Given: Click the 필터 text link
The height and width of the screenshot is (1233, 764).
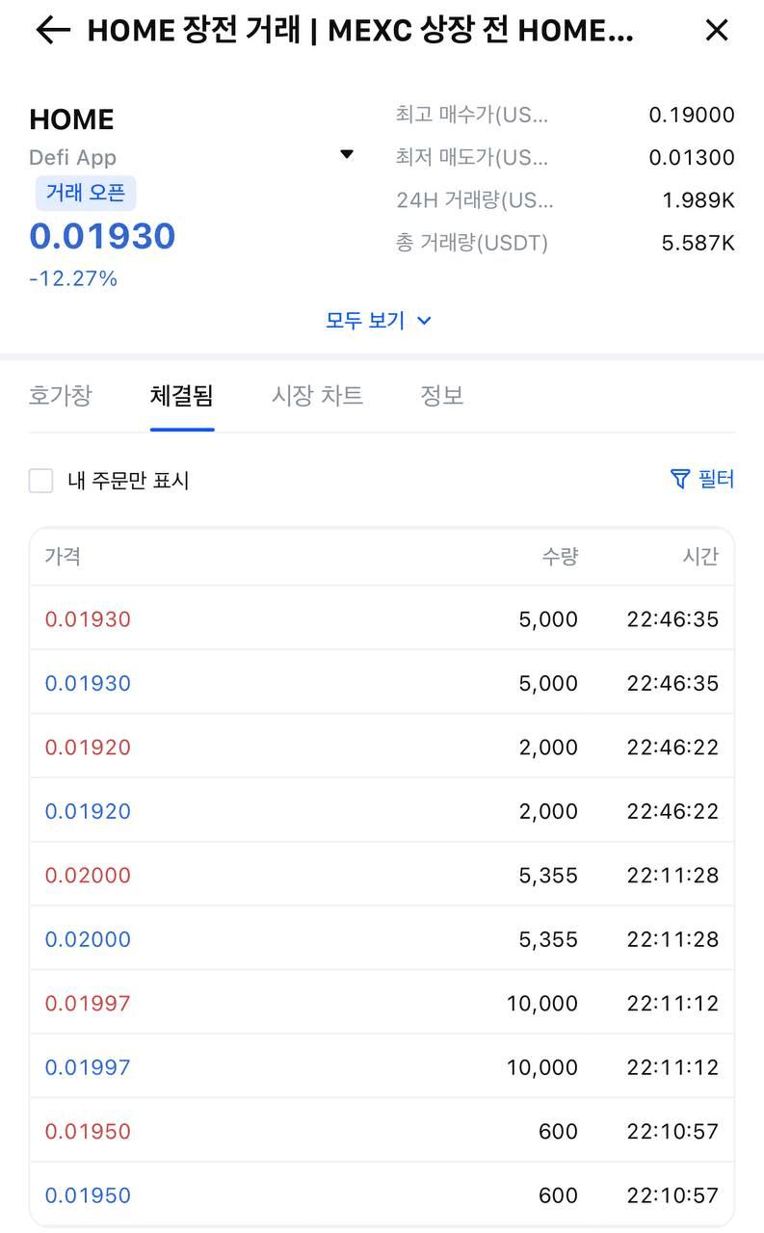Looking at the screenshot, I should pos(716,479).
